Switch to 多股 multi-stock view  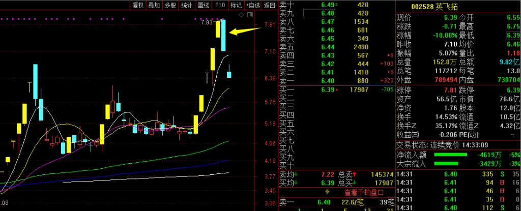click(x=170, y=5)
